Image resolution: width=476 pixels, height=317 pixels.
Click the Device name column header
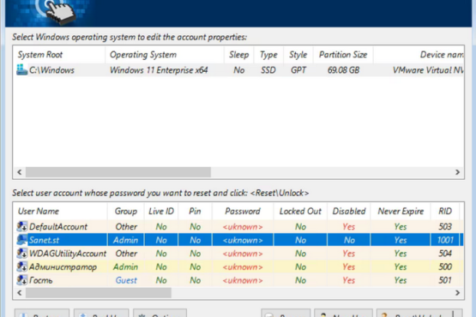pyautogui.click(x=419, y=55)
